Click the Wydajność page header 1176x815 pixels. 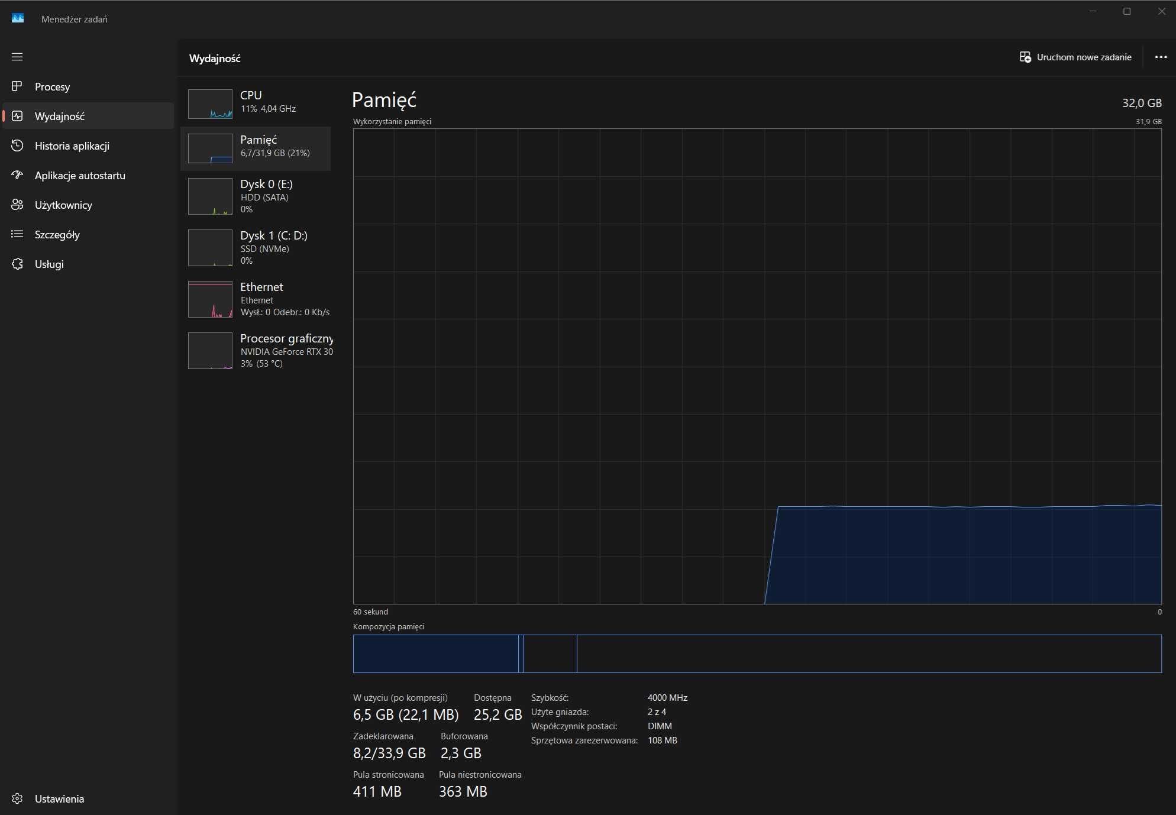[215, 59]
